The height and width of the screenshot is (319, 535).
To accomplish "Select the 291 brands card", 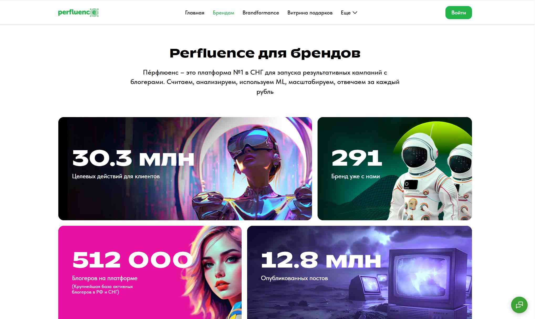I will pyautogui.click(x=395, y=169).
